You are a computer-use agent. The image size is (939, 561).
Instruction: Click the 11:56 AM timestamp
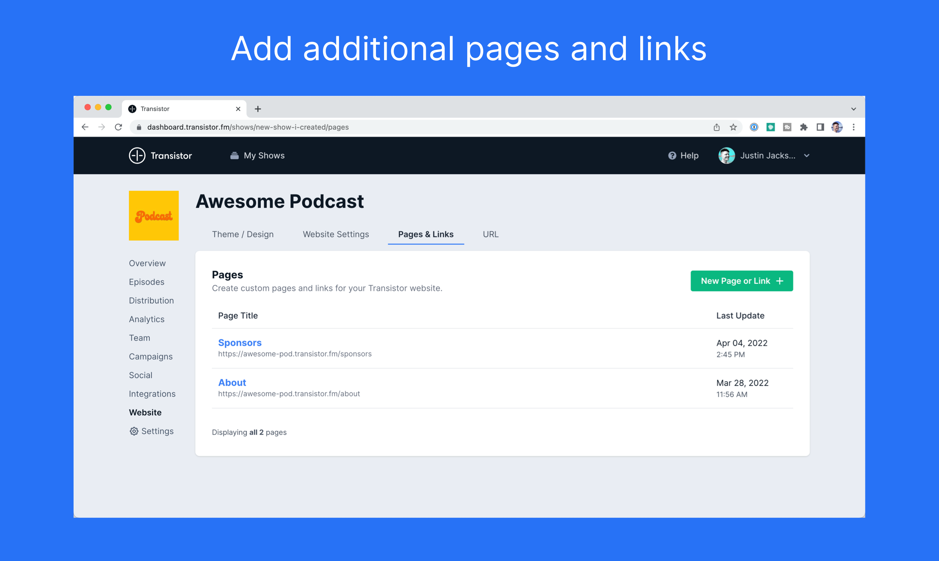pos(732,395)
